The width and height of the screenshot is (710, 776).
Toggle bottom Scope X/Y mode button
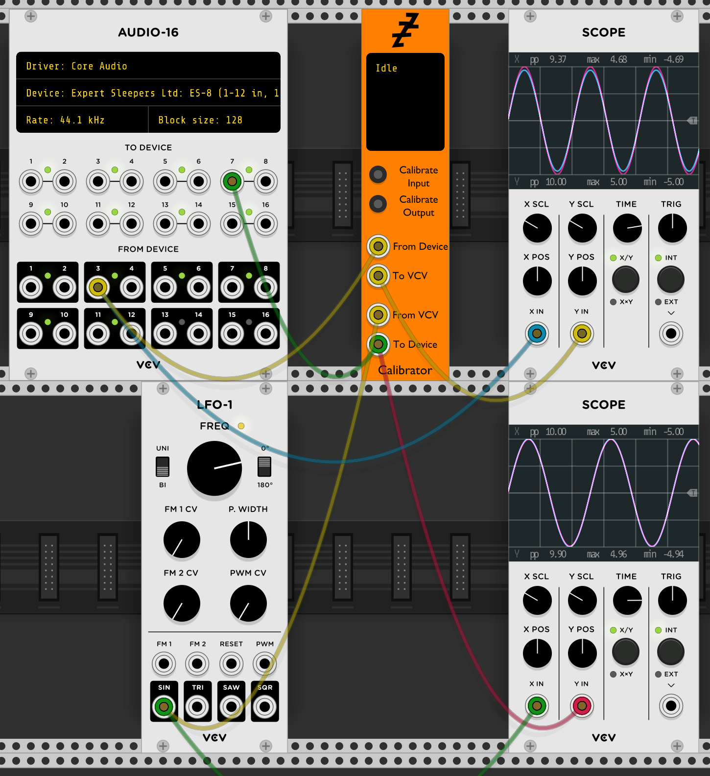(x=626, y=652)
